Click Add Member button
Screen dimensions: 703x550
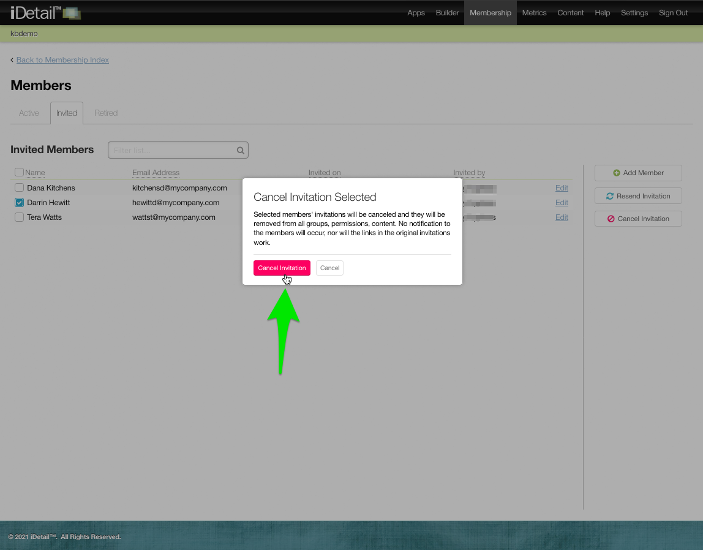[x=638, y=173]
